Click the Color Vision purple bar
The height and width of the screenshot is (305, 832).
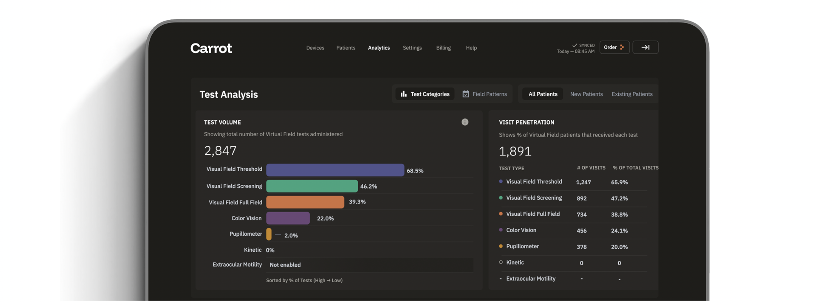coord(288,218)
